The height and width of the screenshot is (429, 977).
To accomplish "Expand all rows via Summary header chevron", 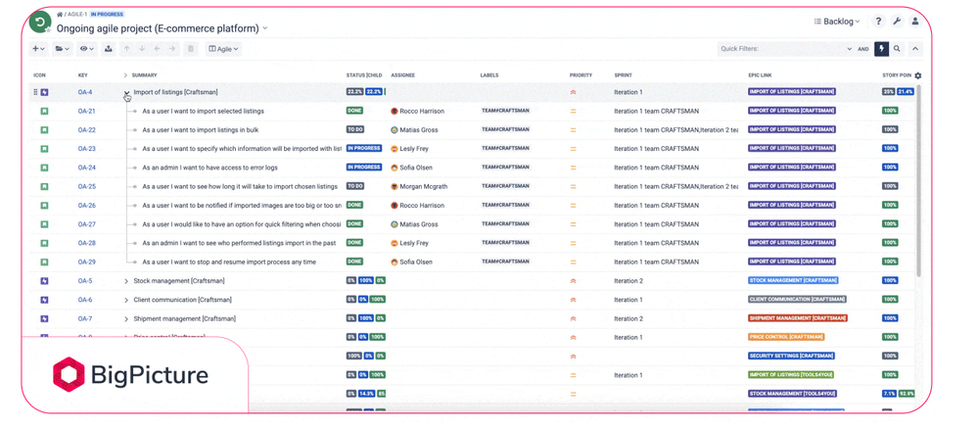I will pos(126,75).
